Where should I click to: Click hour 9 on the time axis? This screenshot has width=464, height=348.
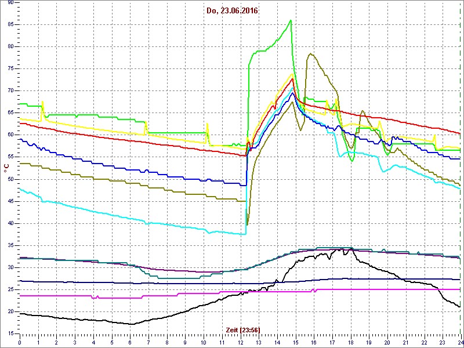(x=185, y=342)
